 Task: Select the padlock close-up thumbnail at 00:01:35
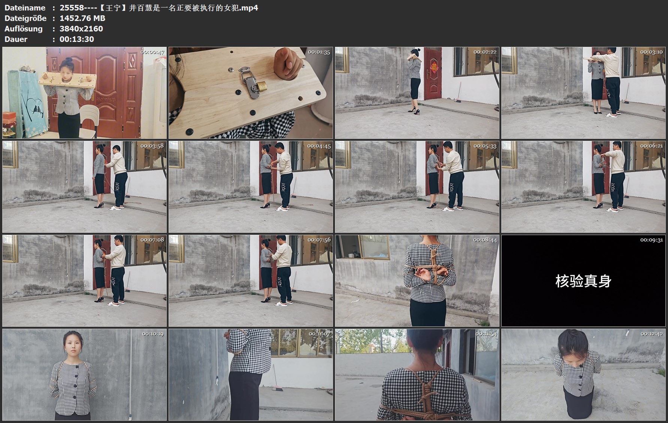[x=251, y=93]
